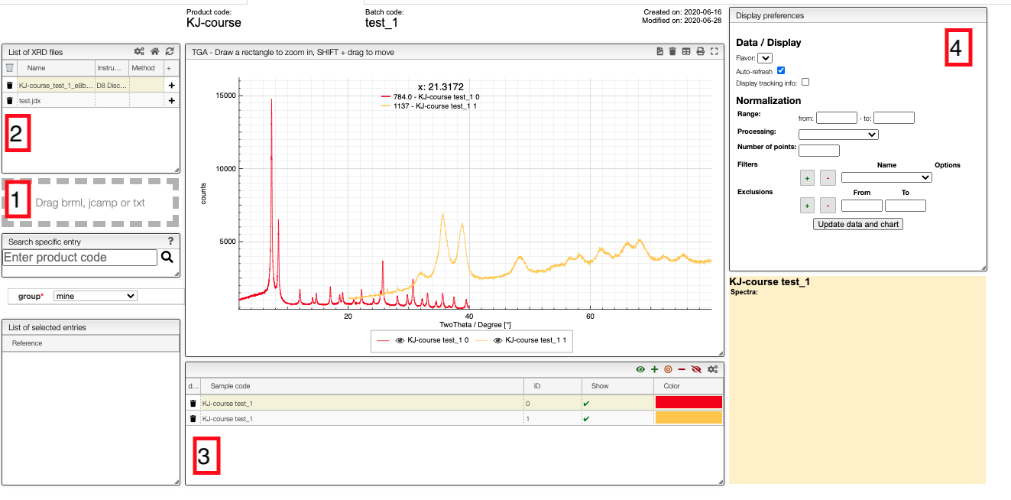Toggle Show checkmark for sample ID 1
Viewport: 1011px width, 500px height.
click(585, 418)
